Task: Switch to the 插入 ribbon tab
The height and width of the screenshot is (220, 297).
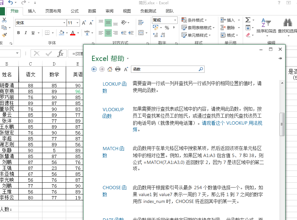Action: [32, 11]
